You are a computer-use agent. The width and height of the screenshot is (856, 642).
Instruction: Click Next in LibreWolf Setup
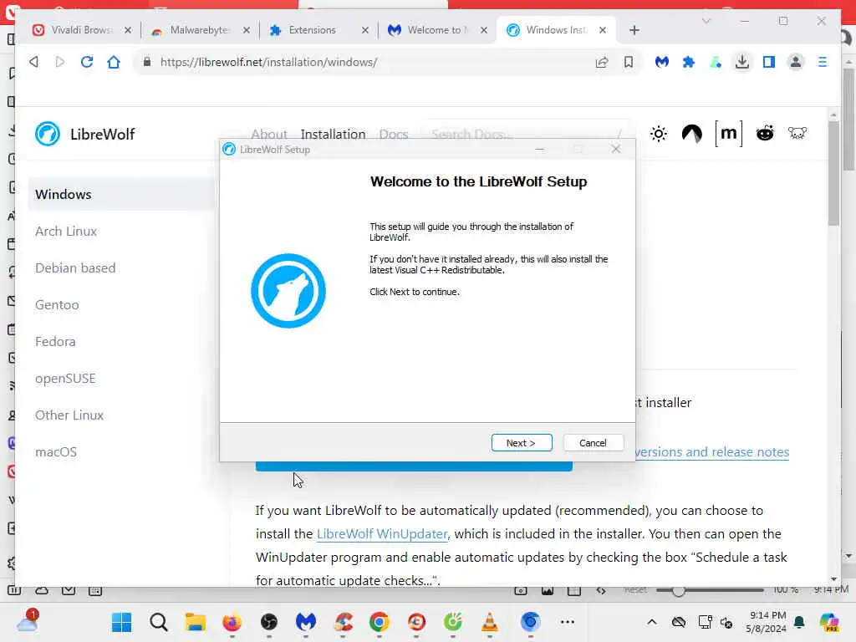(x=522, y=443)
